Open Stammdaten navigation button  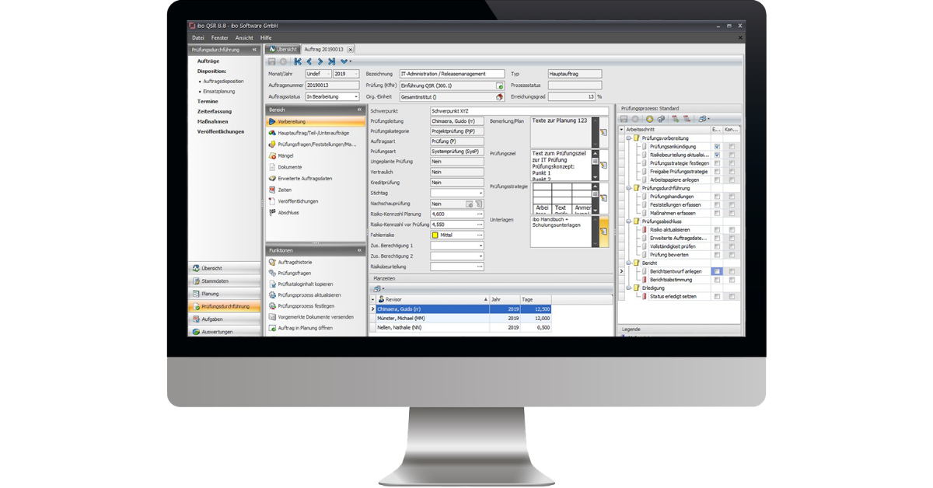[225, 281]
